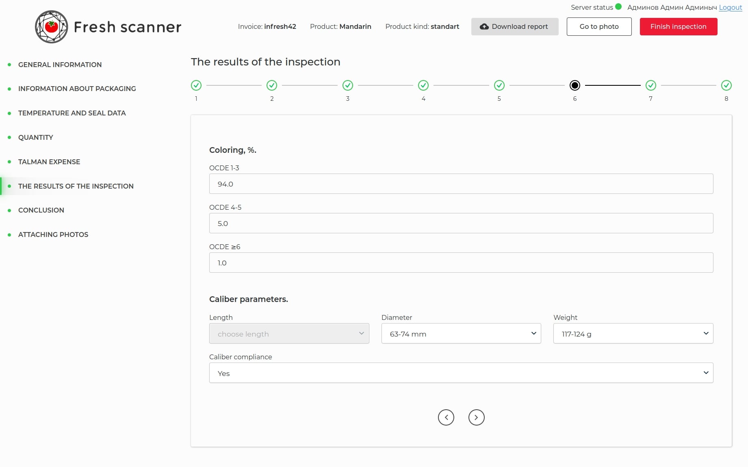Click the Fresh scanner tomato logo
Viewport: 748px width, 467px height.
(x=52, y=27)
